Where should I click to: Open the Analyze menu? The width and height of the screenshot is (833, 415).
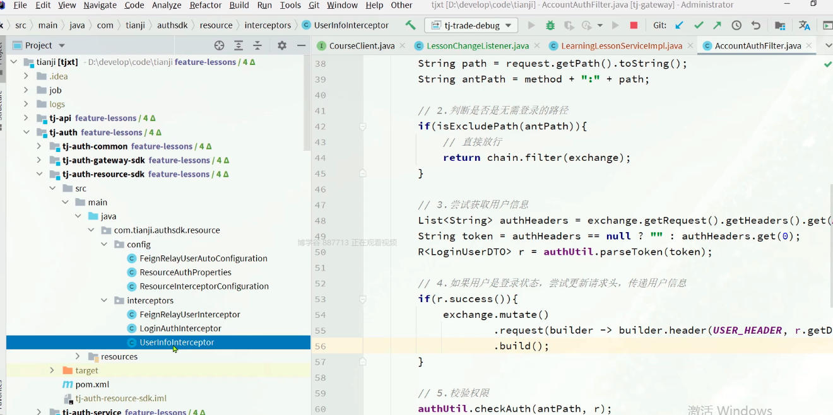pyautogui.click(x=167, y=5)
